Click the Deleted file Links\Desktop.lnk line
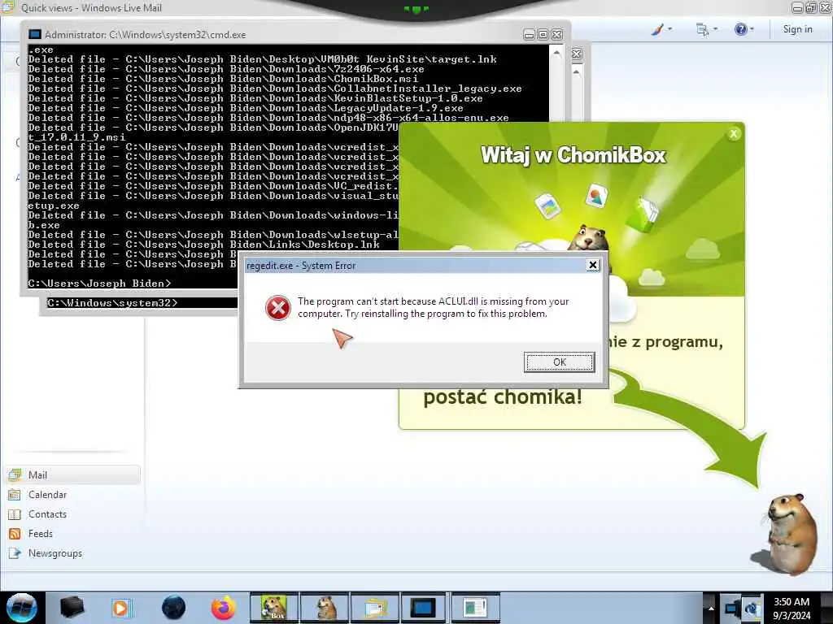 pos(204,245)
